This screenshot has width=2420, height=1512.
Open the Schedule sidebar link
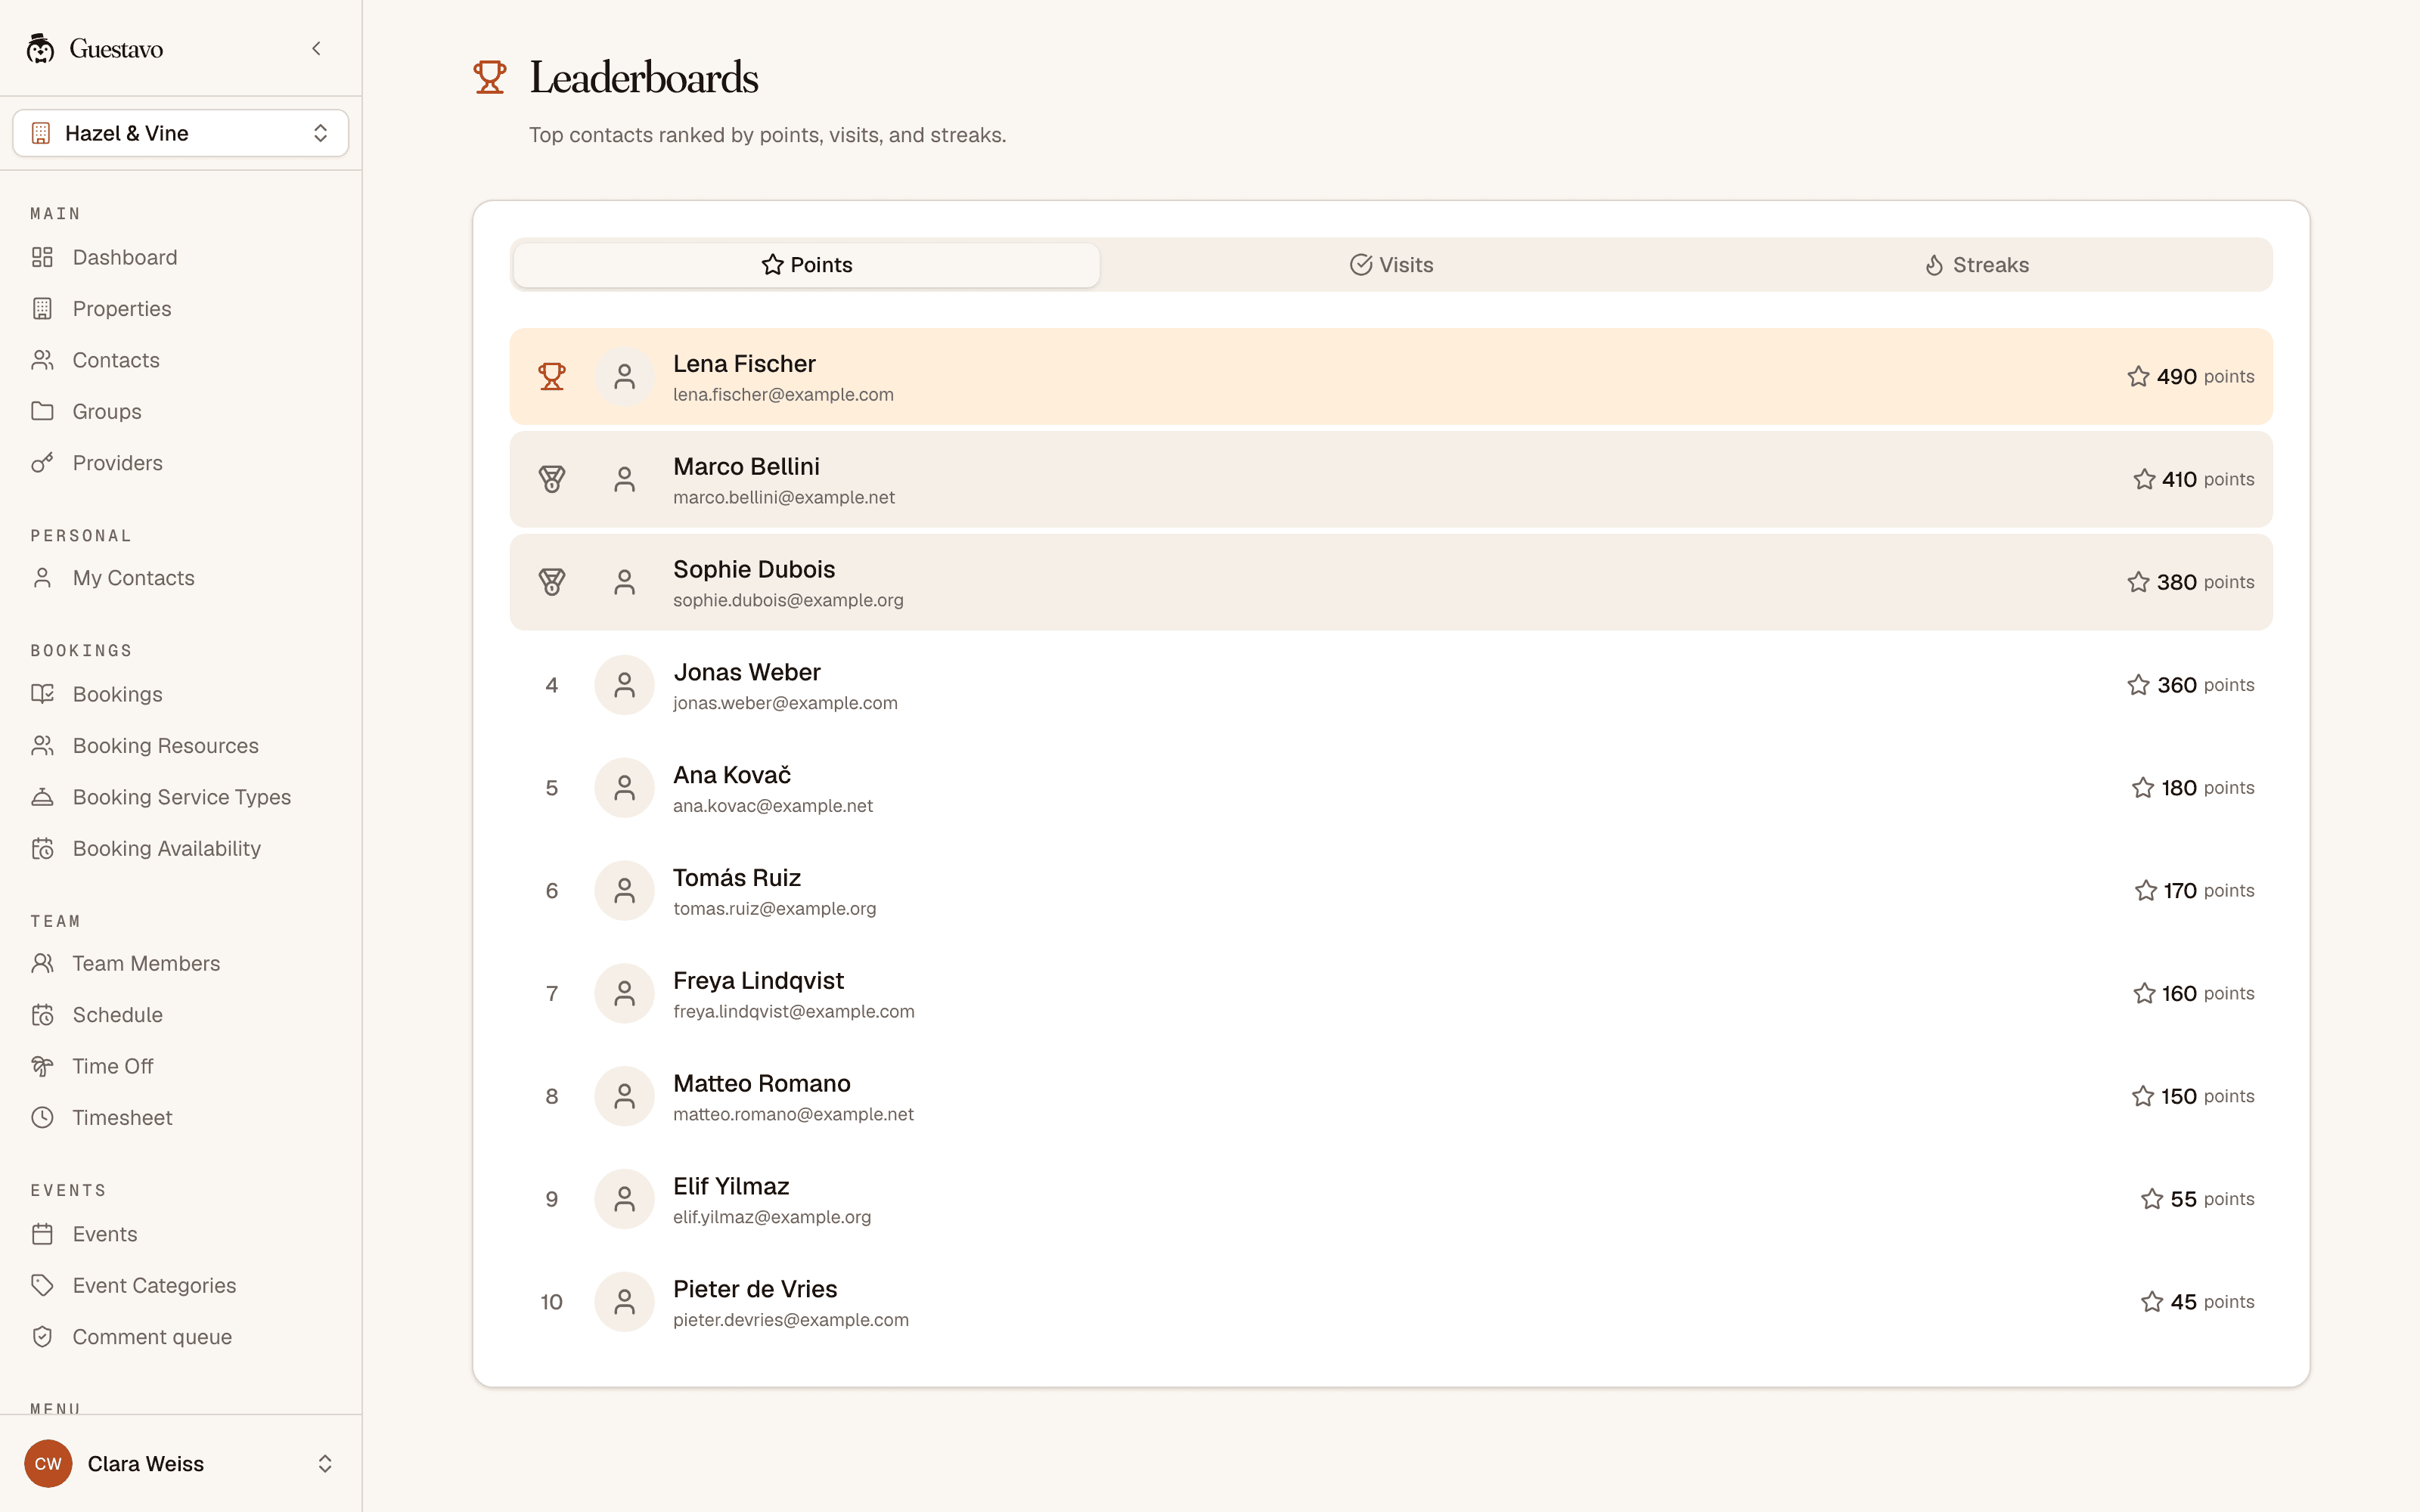180,1014
